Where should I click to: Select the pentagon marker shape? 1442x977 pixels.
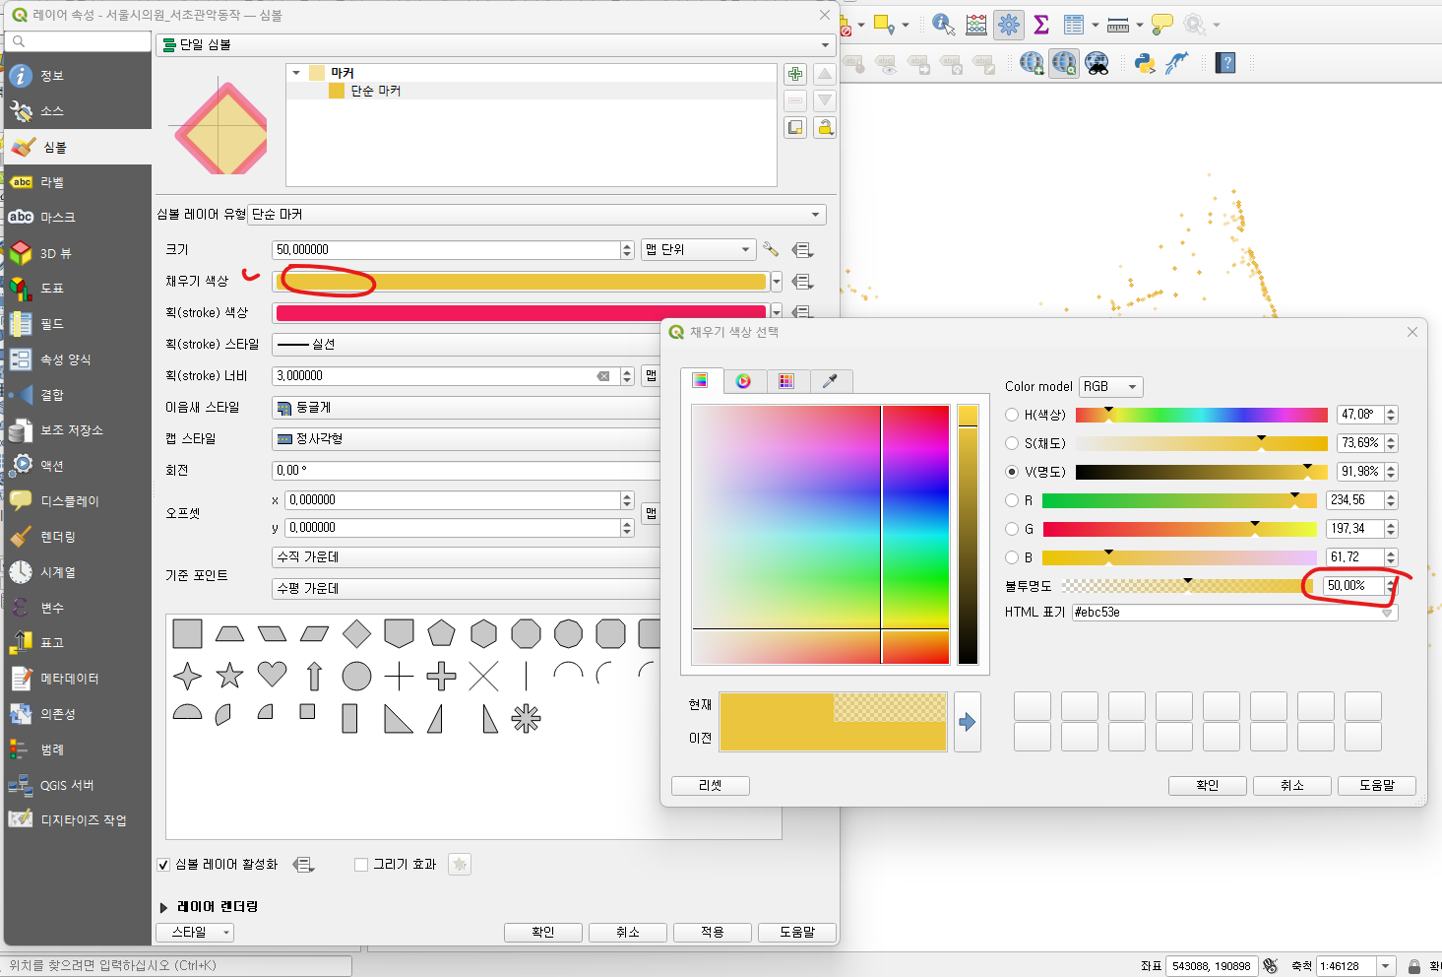(x=441, y=633)
